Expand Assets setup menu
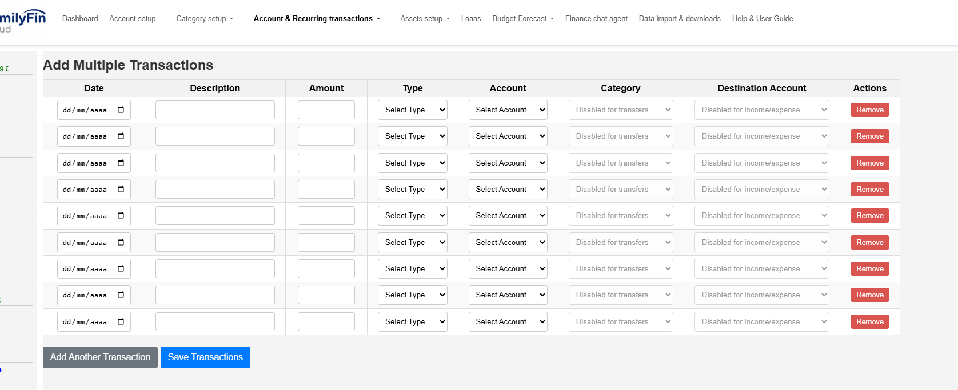Screen dimensions: 958x390 tap(425, 18)
